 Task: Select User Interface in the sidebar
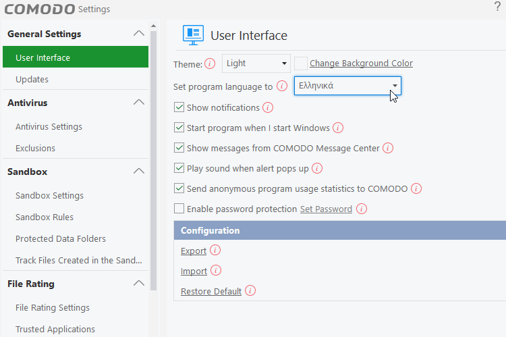(x=76, y=57)
